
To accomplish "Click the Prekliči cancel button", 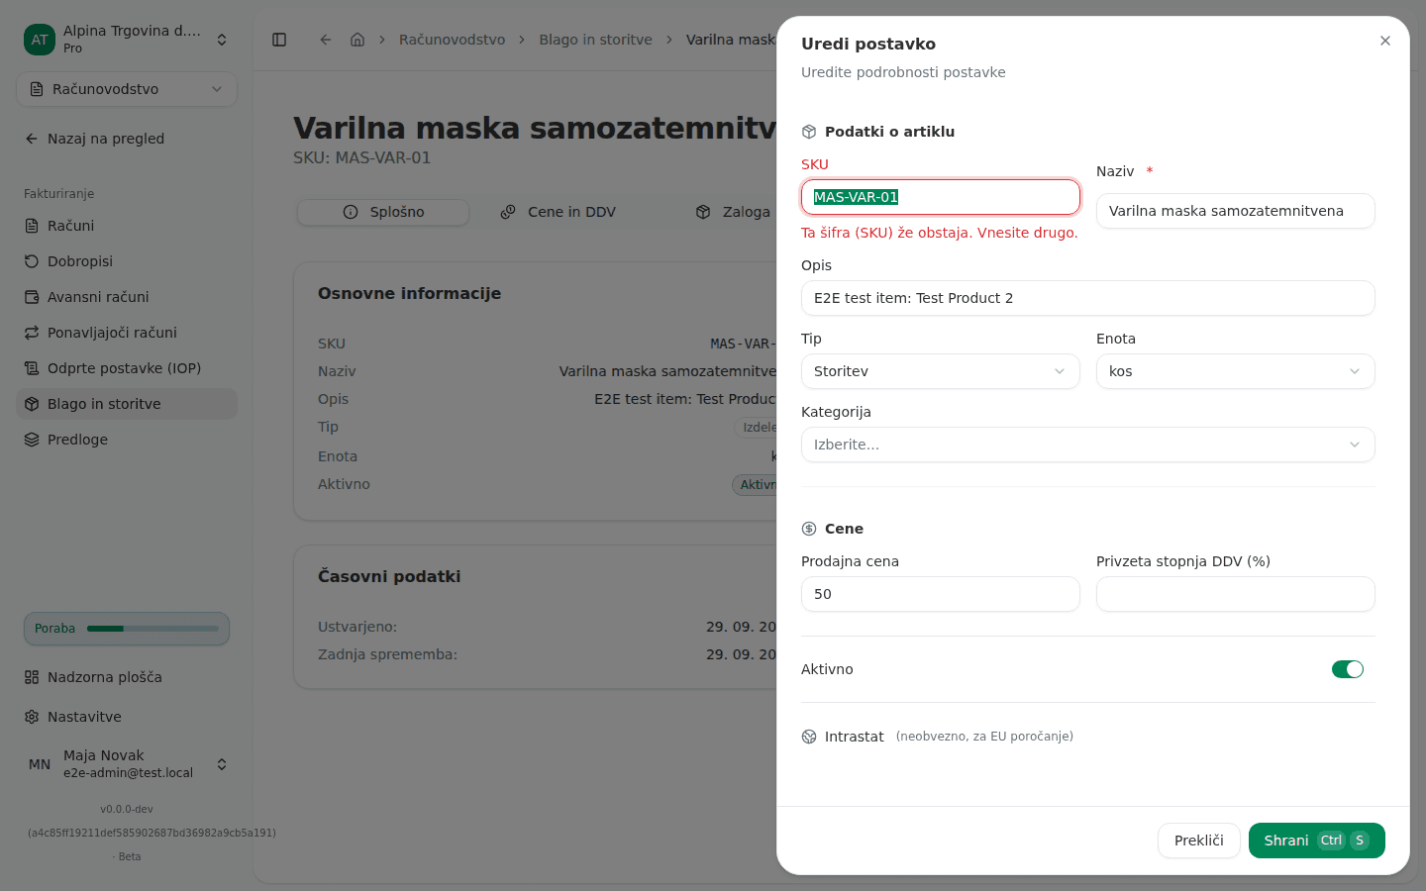I will tap(1199, 841).
